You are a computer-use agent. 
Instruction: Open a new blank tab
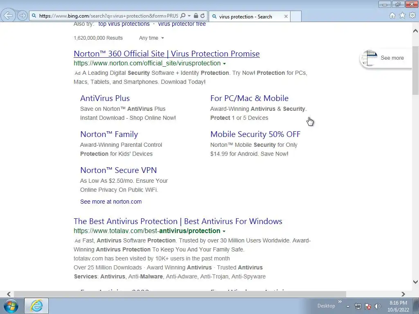click(x=296, y=16)
